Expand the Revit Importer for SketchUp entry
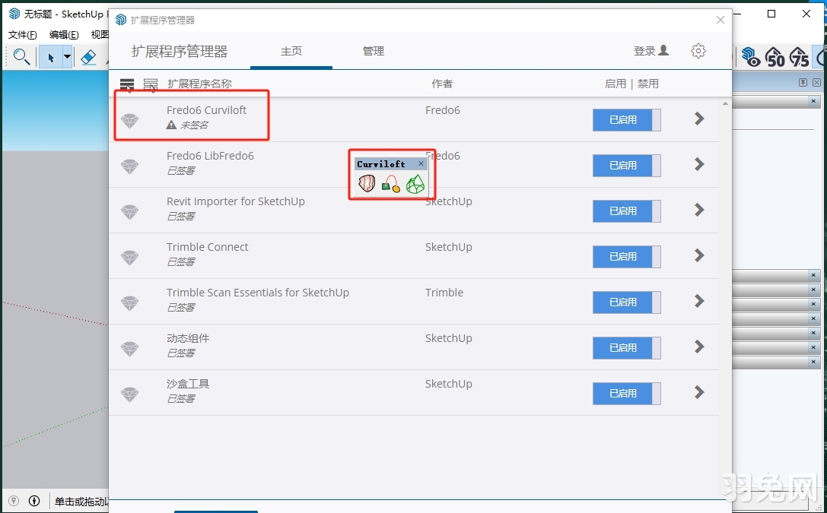Viewport: 827px width, 513px height. click(699, 211)
